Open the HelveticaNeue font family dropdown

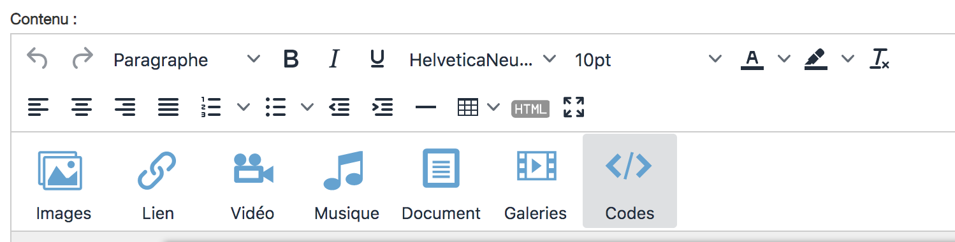pos(482,59)
